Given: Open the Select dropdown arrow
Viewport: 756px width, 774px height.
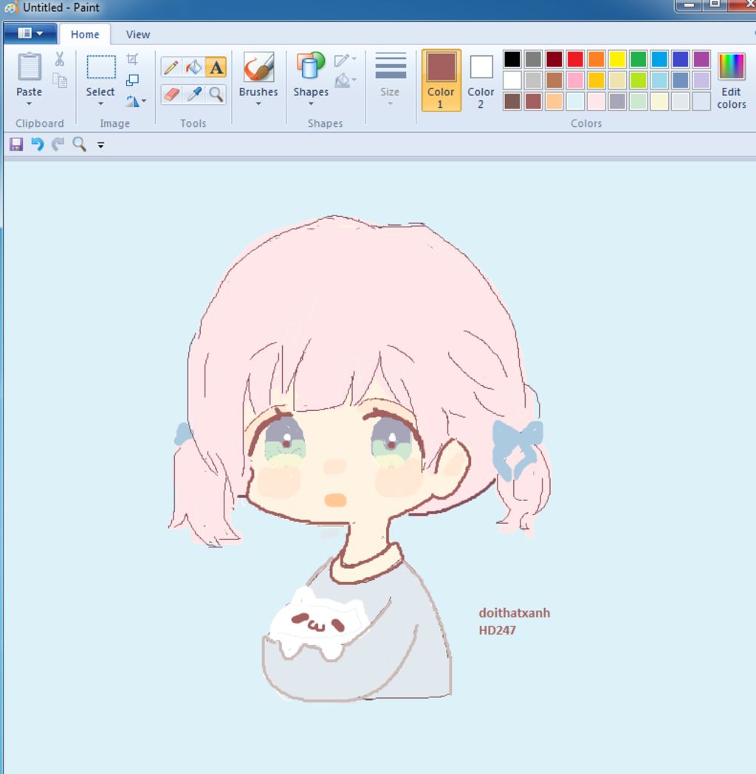Looking at the screenshot, I should click(x=100, y=103).
